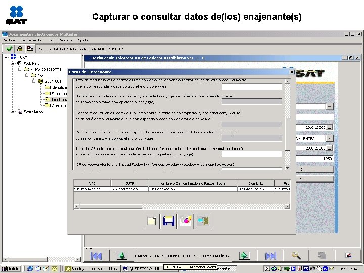Click the RFC column header
This screenshot has height=273, width=364.
click(x=92, y=183)
